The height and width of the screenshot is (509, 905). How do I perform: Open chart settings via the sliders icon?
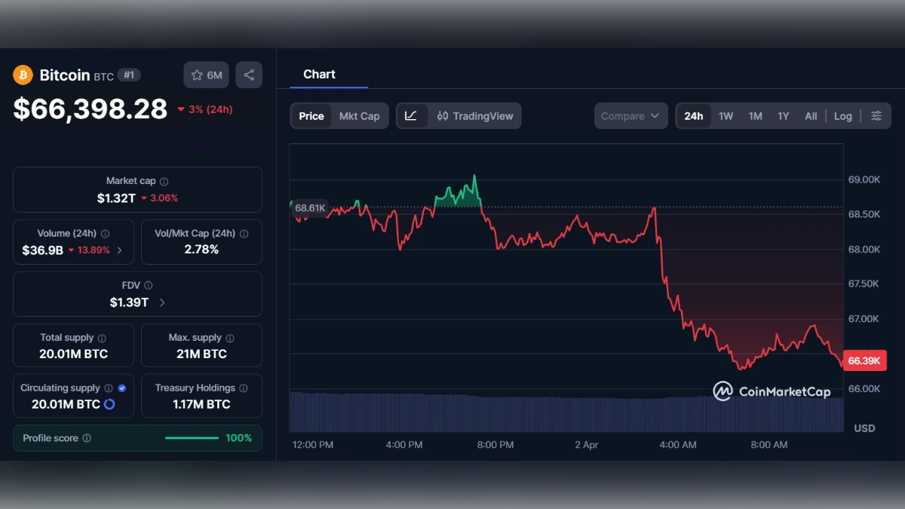[876, 115]
